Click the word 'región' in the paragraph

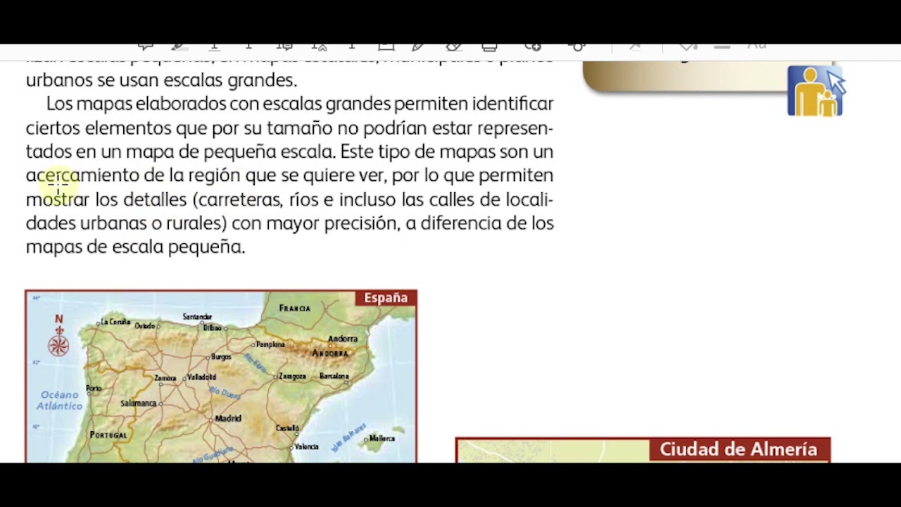pyautogui.click(x=214, y=176)
